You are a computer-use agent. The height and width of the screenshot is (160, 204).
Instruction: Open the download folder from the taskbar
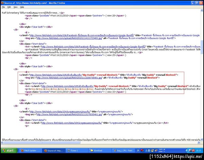[x=100, y=150]
